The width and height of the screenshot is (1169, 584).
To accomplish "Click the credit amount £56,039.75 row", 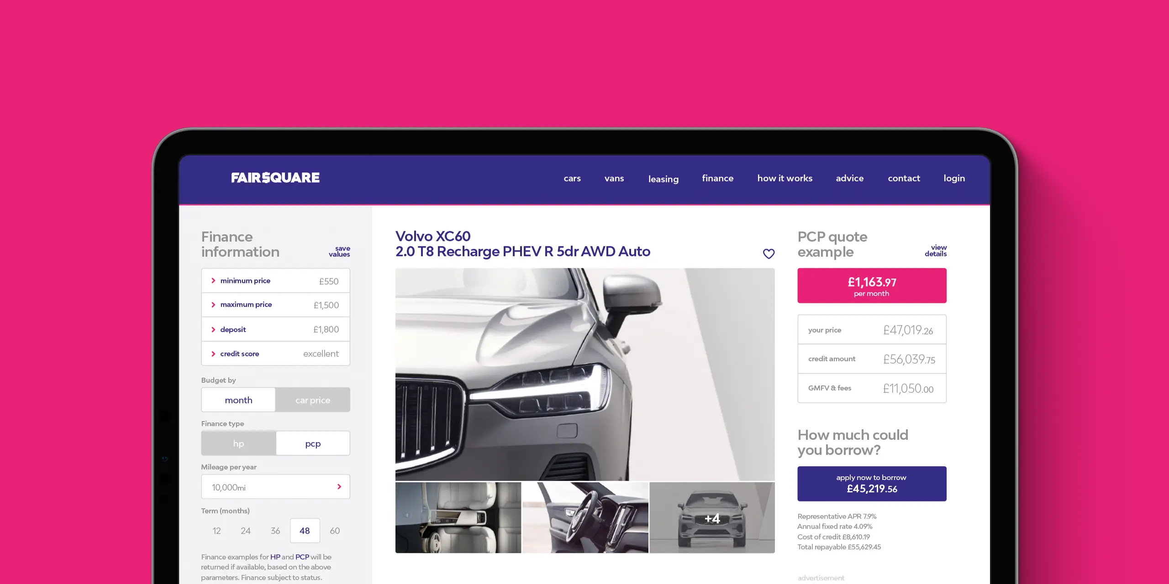I will (x=872, y=359).
